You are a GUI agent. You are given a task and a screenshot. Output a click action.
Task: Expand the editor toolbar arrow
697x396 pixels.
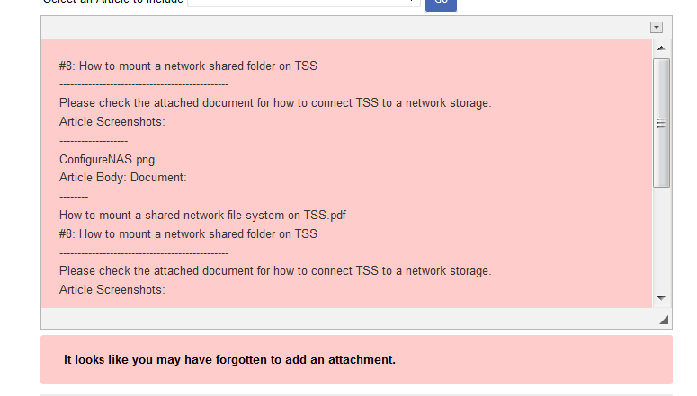pyautogui.click(x=657, y=27)
